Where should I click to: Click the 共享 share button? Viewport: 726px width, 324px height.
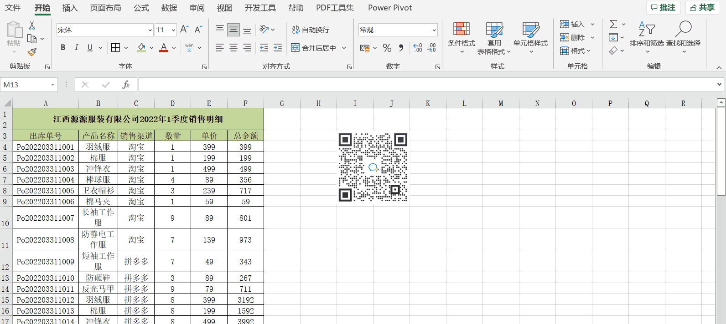coord(702,8)
